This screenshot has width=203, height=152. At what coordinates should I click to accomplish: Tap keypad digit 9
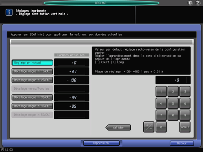point(185,115)
